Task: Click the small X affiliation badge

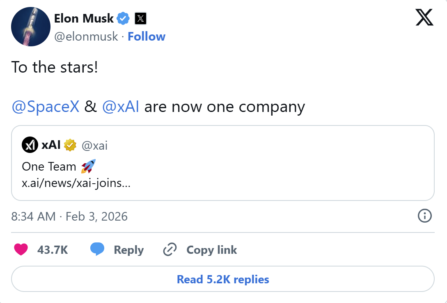Action: pyautogui.click(x=141, y=18)
